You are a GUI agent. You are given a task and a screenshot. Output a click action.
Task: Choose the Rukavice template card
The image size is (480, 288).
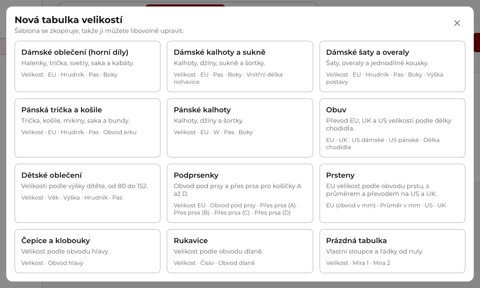pyautogui.click(x=240, y=251)
